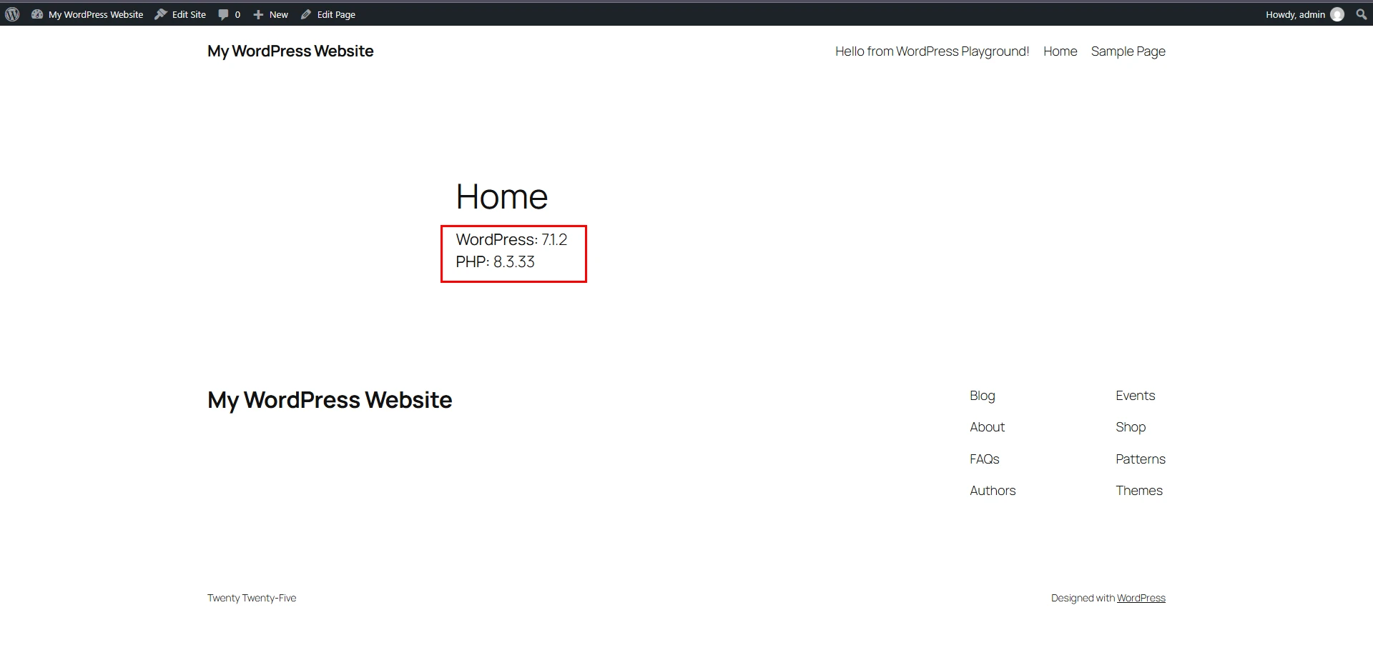The image size is (1373, 645).
Task: Open the Themes footer link
Action: (1139, 491)
